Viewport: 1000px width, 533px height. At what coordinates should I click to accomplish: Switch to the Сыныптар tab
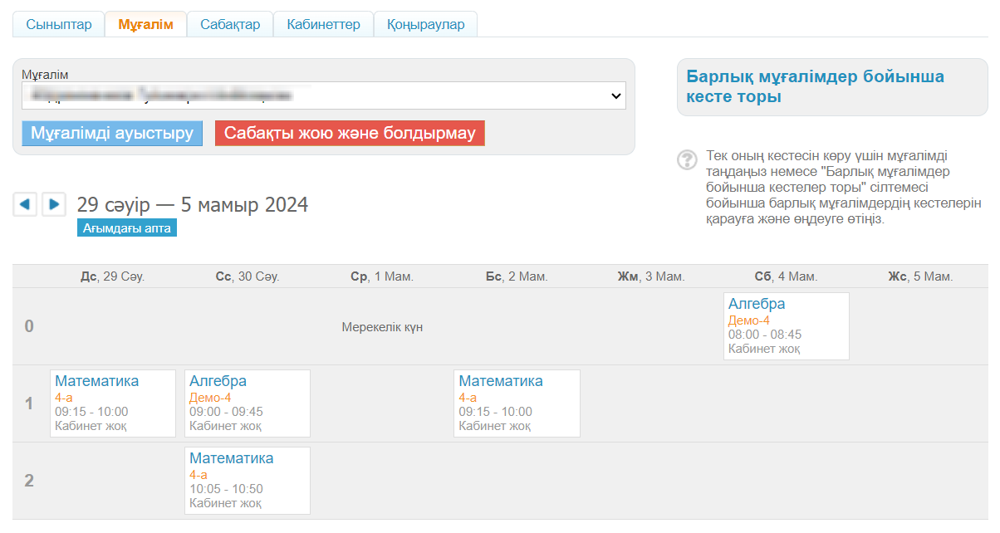tap(58, 24)
